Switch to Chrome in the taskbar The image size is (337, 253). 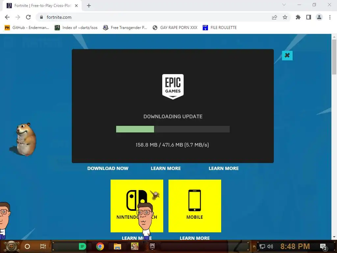click(x=100, y=246)
